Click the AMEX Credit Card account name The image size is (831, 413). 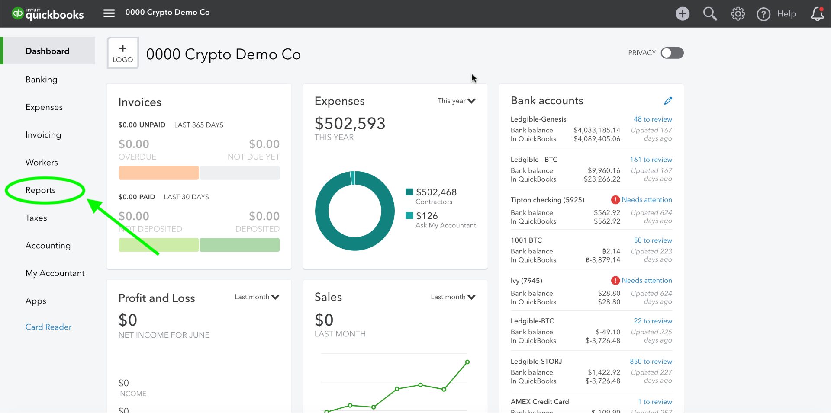coord(540,402)
